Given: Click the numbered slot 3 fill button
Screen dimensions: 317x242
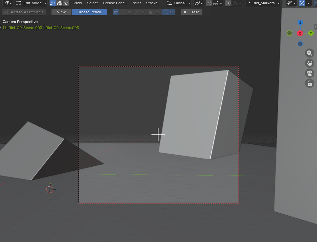Looking at the screenshot, I should [x=154, y=12].
